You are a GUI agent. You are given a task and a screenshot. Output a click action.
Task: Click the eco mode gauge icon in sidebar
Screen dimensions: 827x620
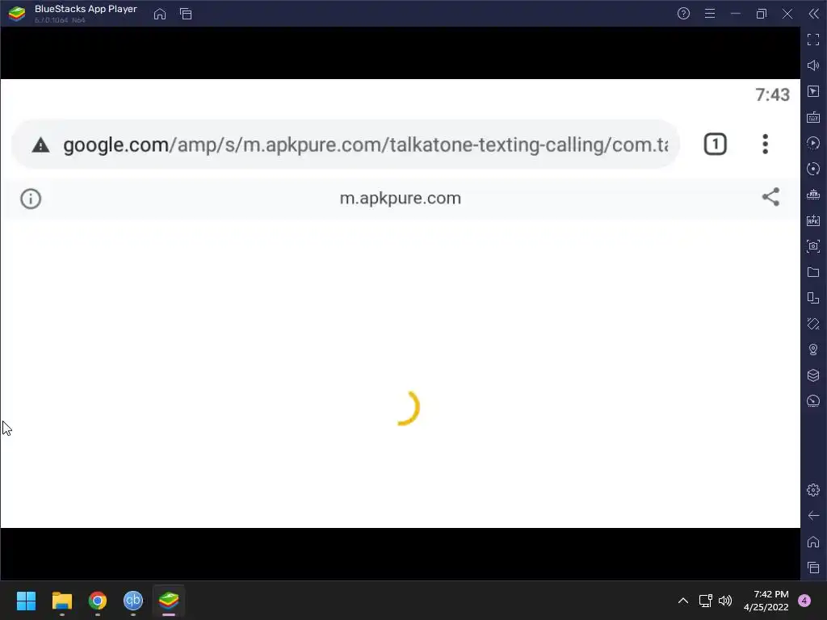pyautogui.click(x=813, y=401)
